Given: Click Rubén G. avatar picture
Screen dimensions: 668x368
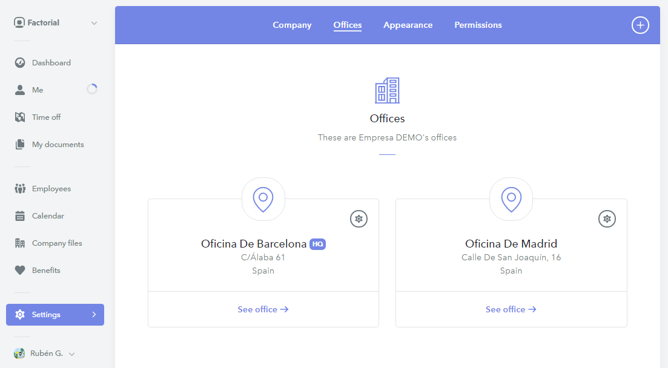Looking at the screenshot, I should coord(19,353).
